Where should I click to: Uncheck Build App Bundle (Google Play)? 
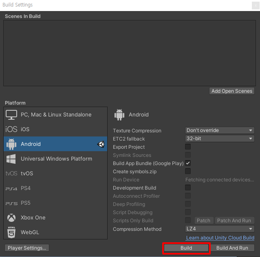(x=188, y=163)
